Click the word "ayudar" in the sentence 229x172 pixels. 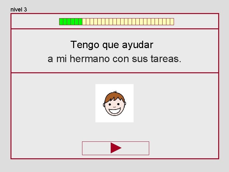[x=138, y=45]
